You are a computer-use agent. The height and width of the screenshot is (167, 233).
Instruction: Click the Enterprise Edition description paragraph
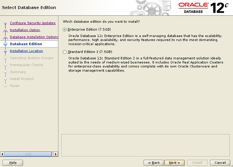145,40
